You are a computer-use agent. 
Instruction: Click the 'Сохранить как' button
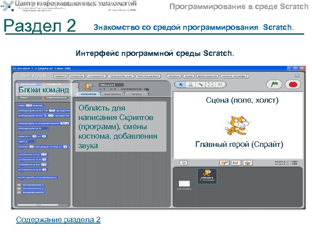(x=121, y=76)
